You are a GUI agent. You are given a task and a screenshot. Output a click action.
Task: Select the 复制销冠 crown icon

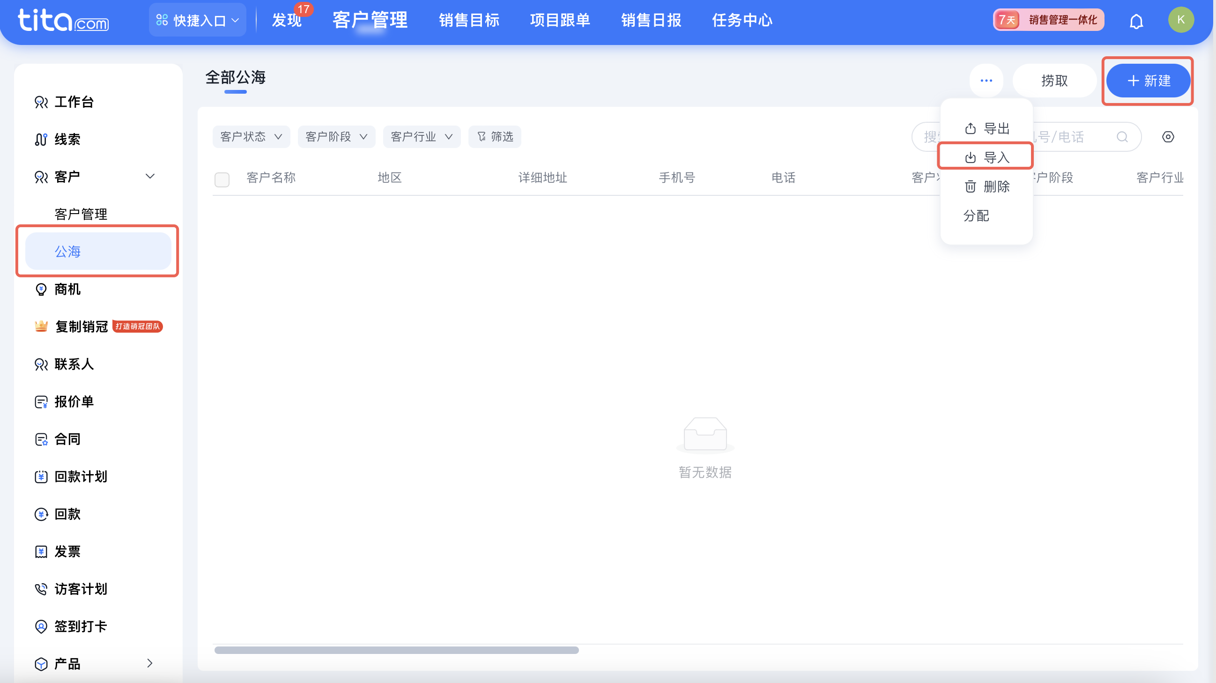click(41, 326)
